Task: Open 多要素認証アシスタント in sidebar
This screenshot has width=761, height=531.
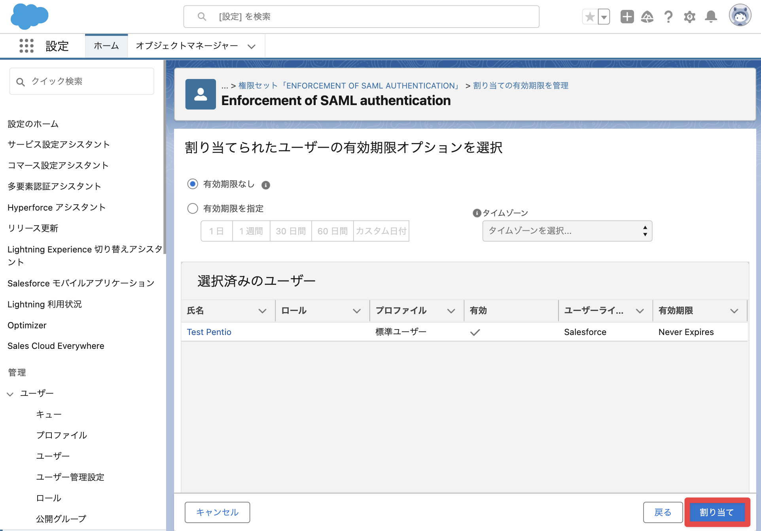Action: click(x=55, y=186)
